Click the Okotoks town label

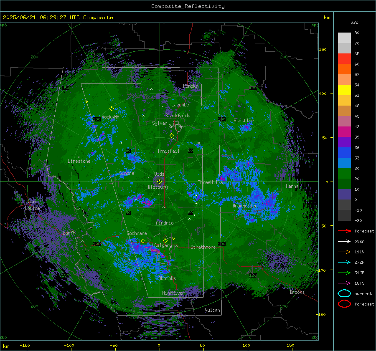point(167,278)
